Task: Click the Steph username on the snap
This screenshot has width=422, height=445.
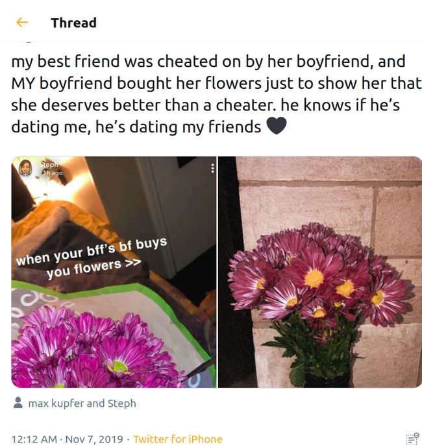Action: (x=49, y=165)
